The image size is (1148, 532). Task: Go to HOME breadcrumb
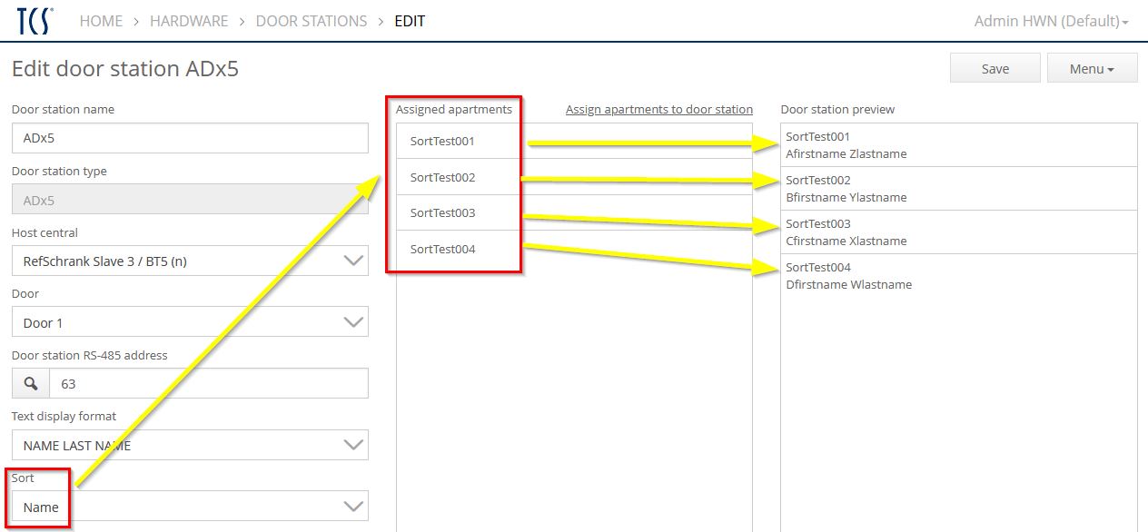tap(101, 21)
